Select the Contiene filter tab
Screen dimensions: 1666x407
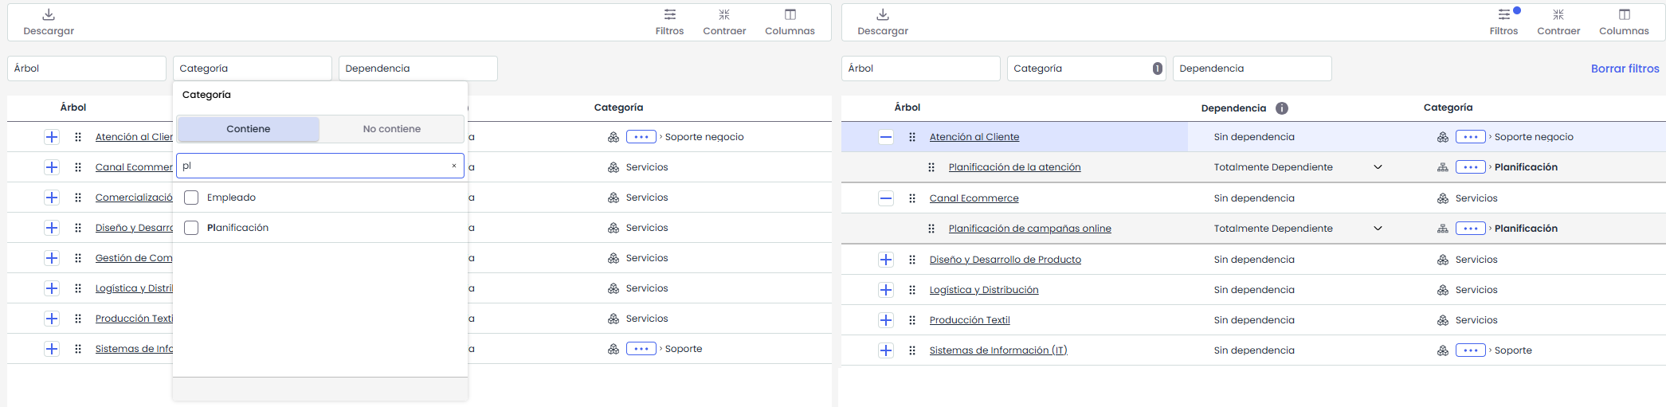248,129
